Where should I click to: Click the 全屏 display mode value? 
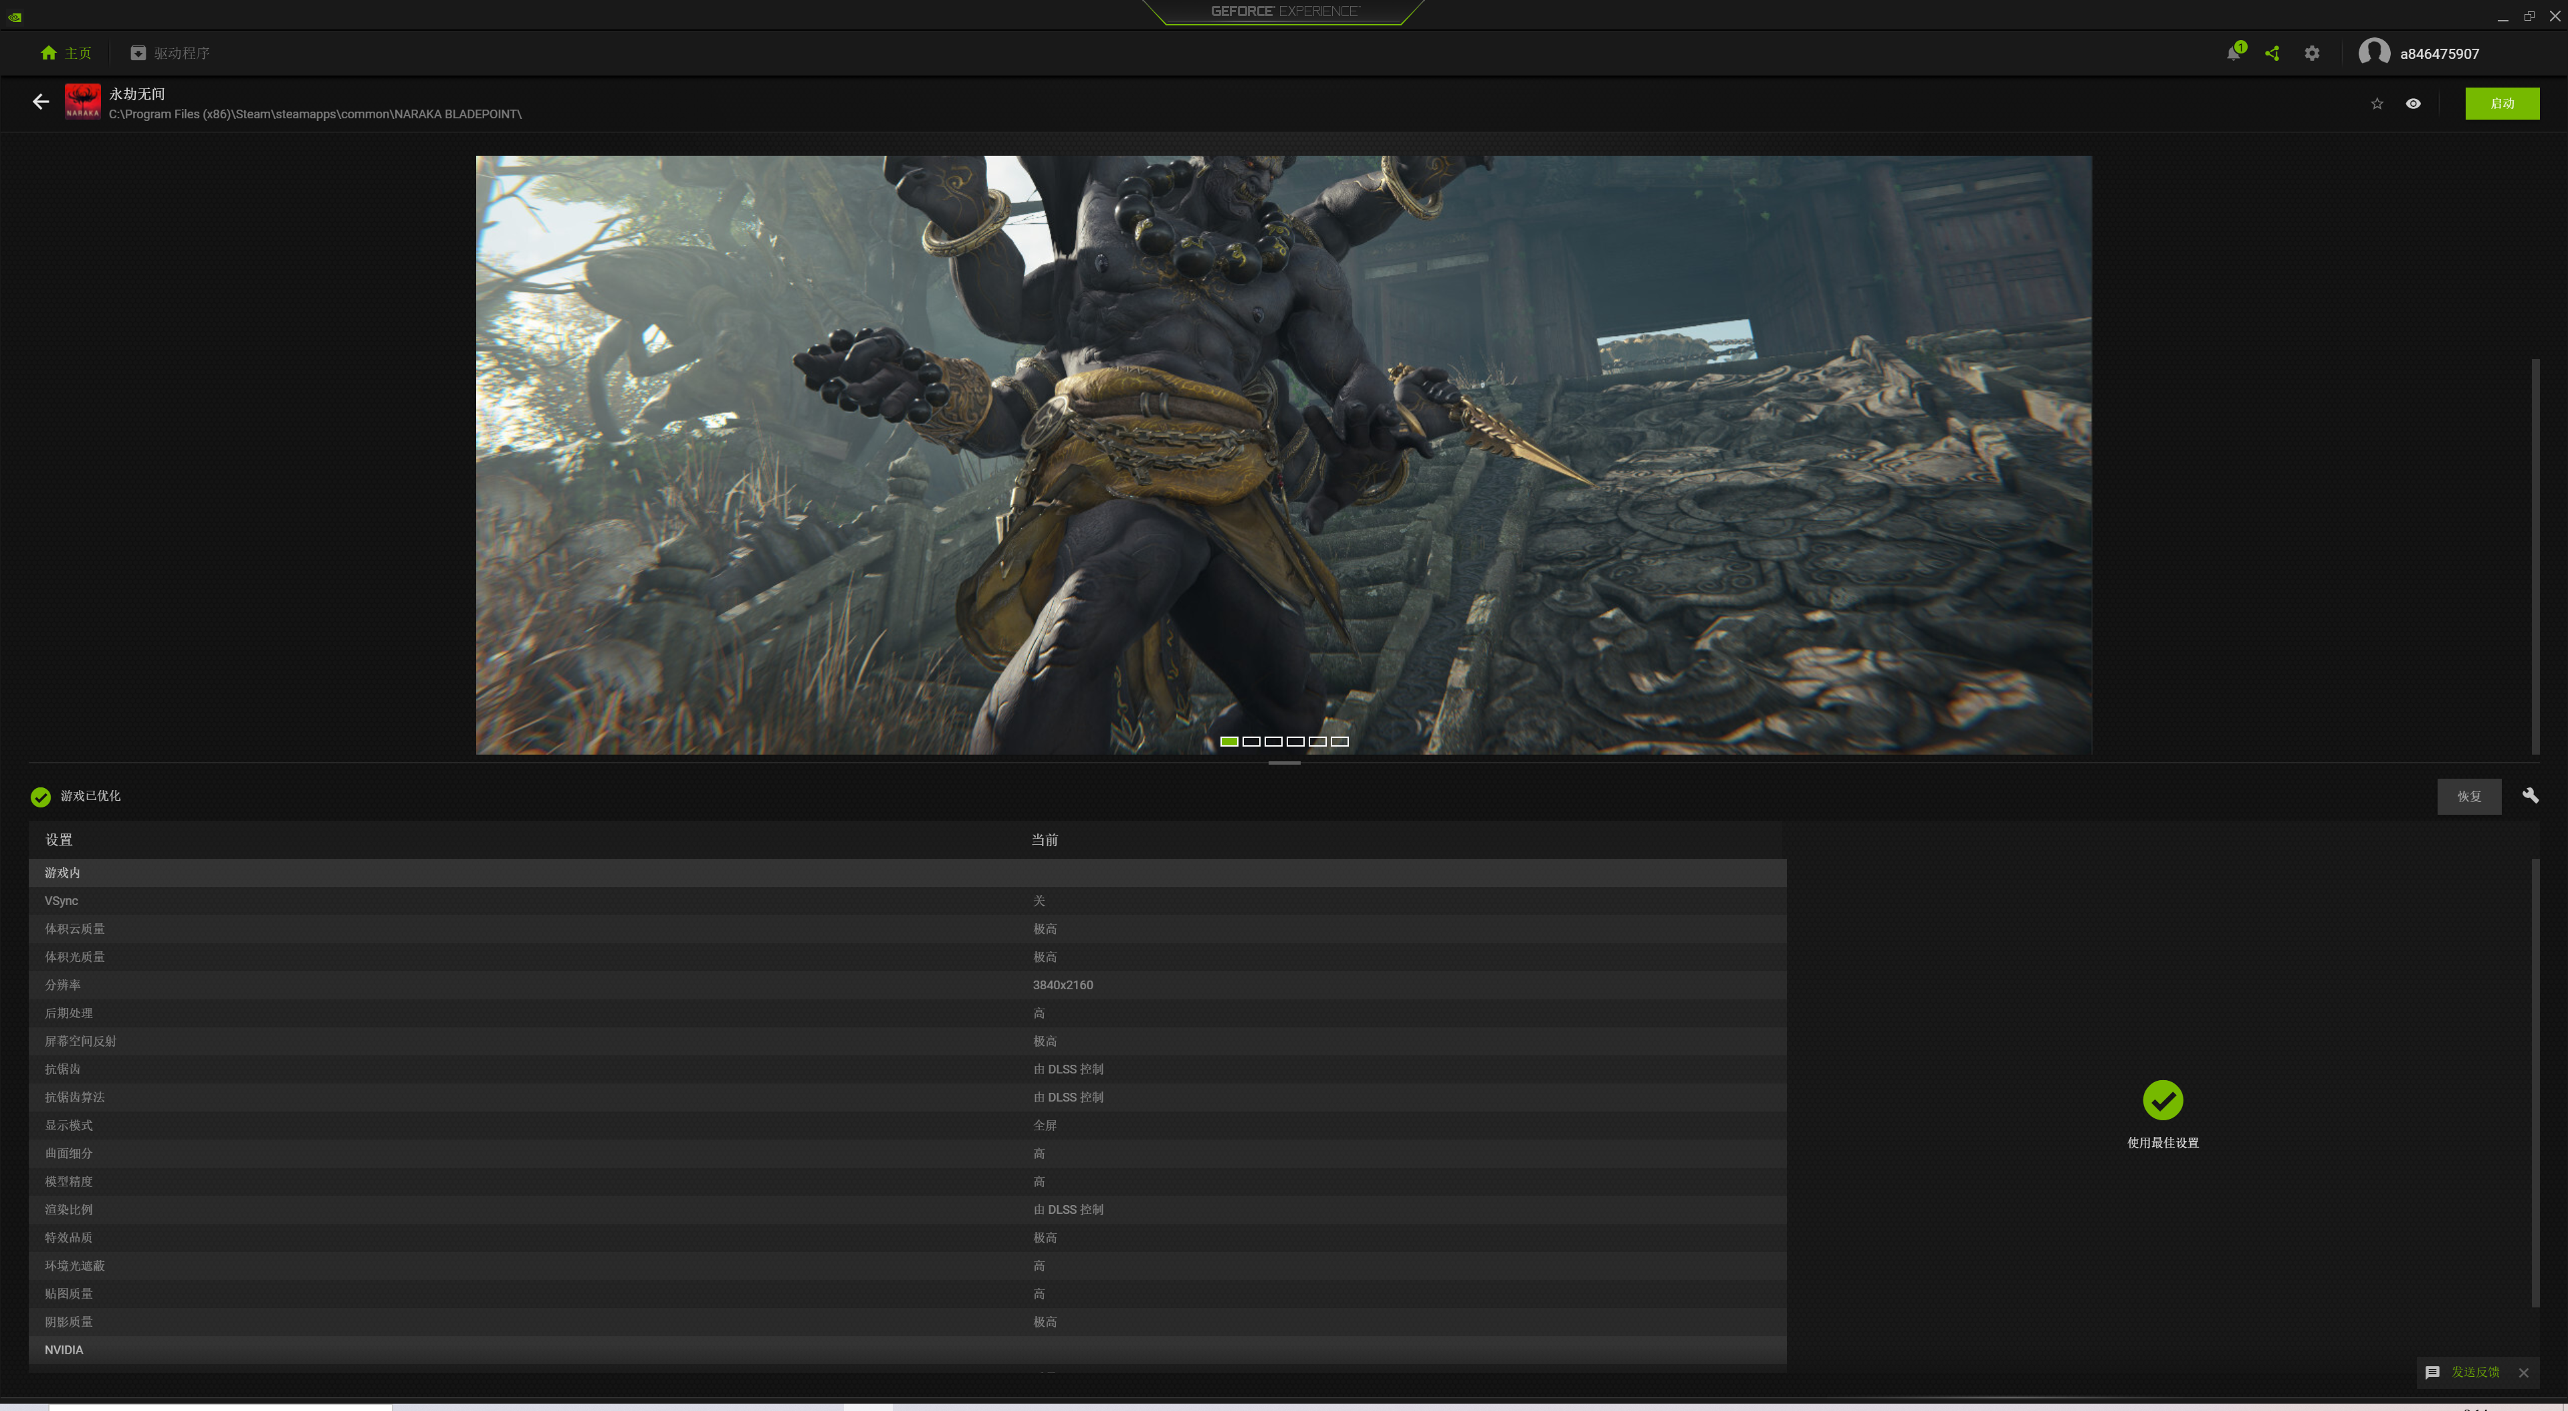pyautogui.click(x=1045, y=1125)
